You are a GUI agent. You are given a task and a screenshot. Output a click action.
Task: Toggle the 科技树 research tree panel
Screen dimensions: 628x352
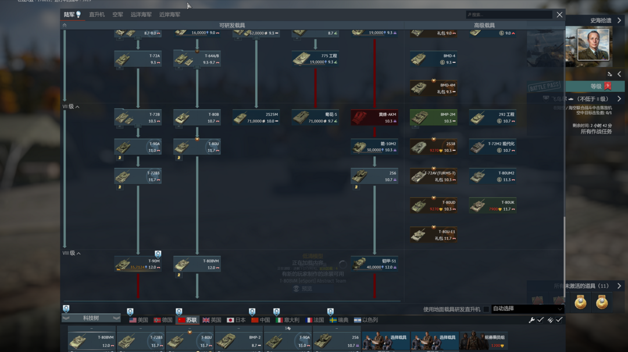pos(91,318)
